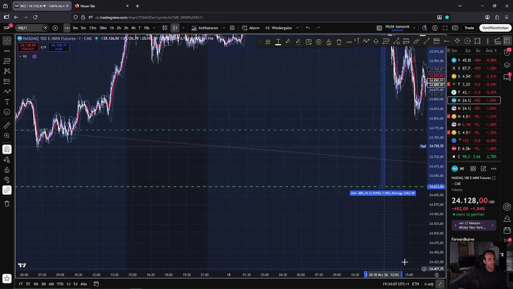Choose the 10s timeframe
Screen dimensions: 513x289
[x=146, y=28]
